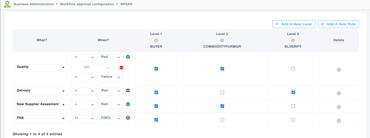Open the OR logical operator selector
The image size is (370, 138).
point(96,68)
